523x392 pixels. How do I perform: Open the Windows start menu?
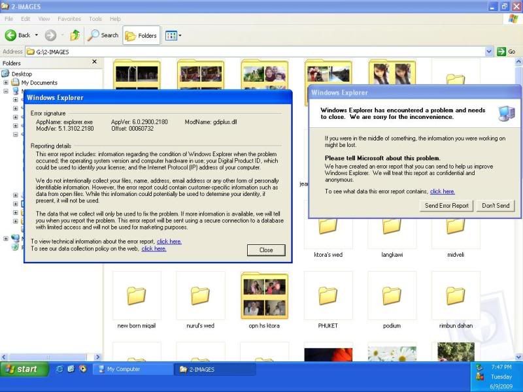coord(24,369)
